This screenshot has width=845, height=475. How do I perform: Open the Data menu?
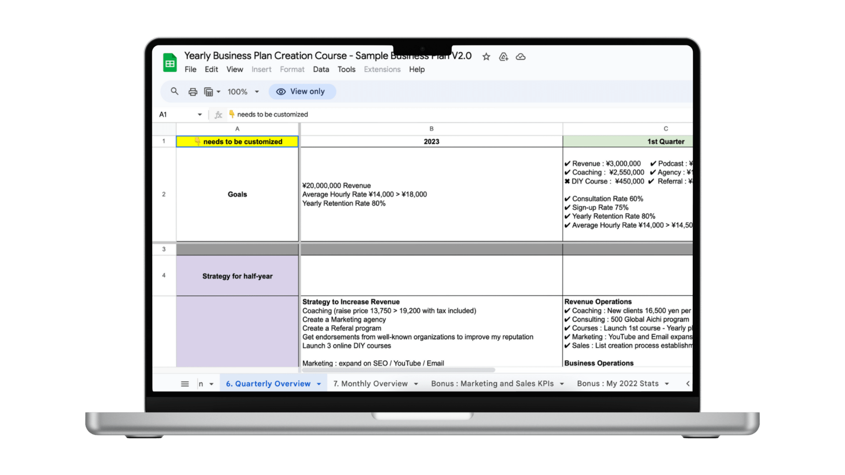(x=321, y=69)
